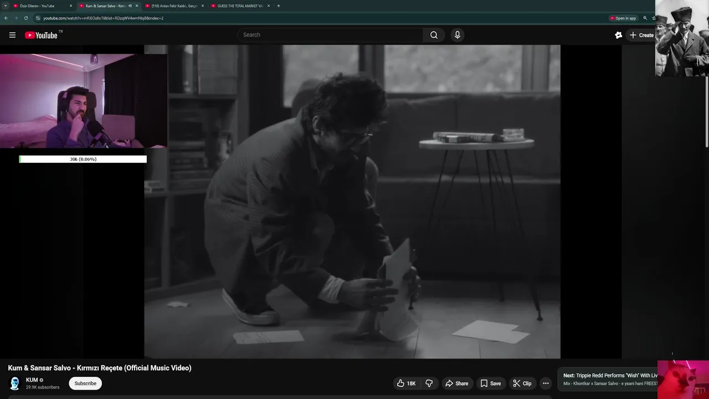Close the Özür Dilerim tab
709x399 pixels.
point(71,6)
